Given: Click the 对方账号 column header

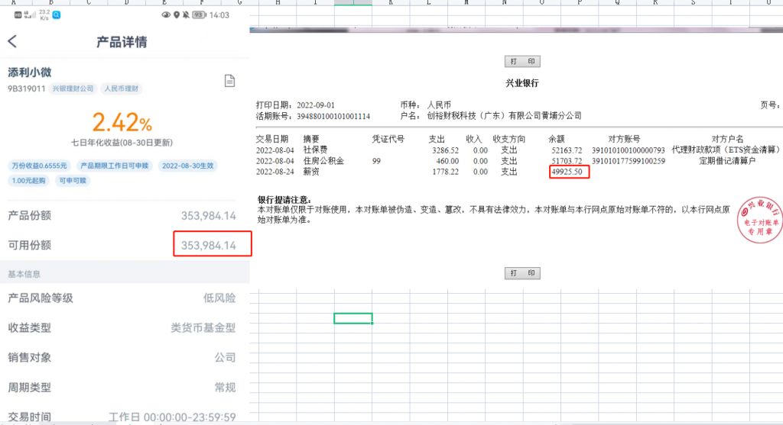Looking at the screenshot, I should 624,139.
